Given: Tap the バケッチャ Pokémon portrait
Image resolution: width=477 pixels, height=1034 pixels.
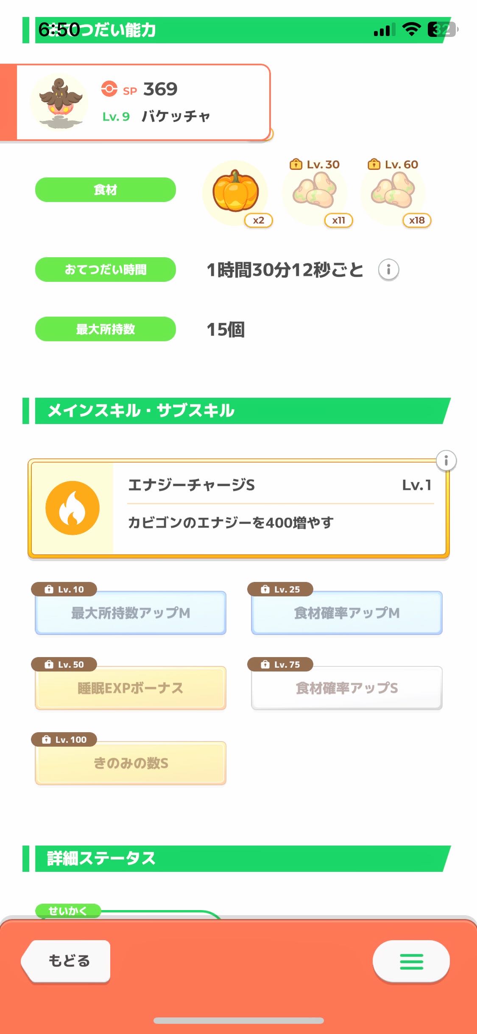Looking at the screenshot, I should [59, 102].
